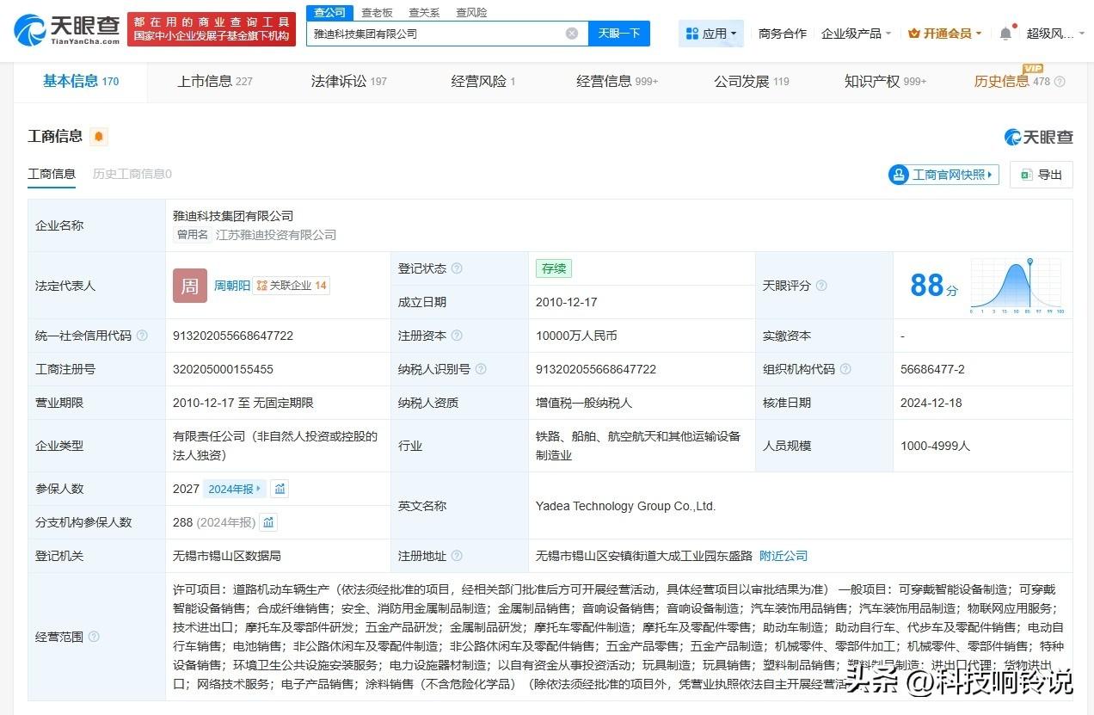1094x715 pixels.
Task: Open the trend chart icon beside 2024年报
Action: point(280,488)
